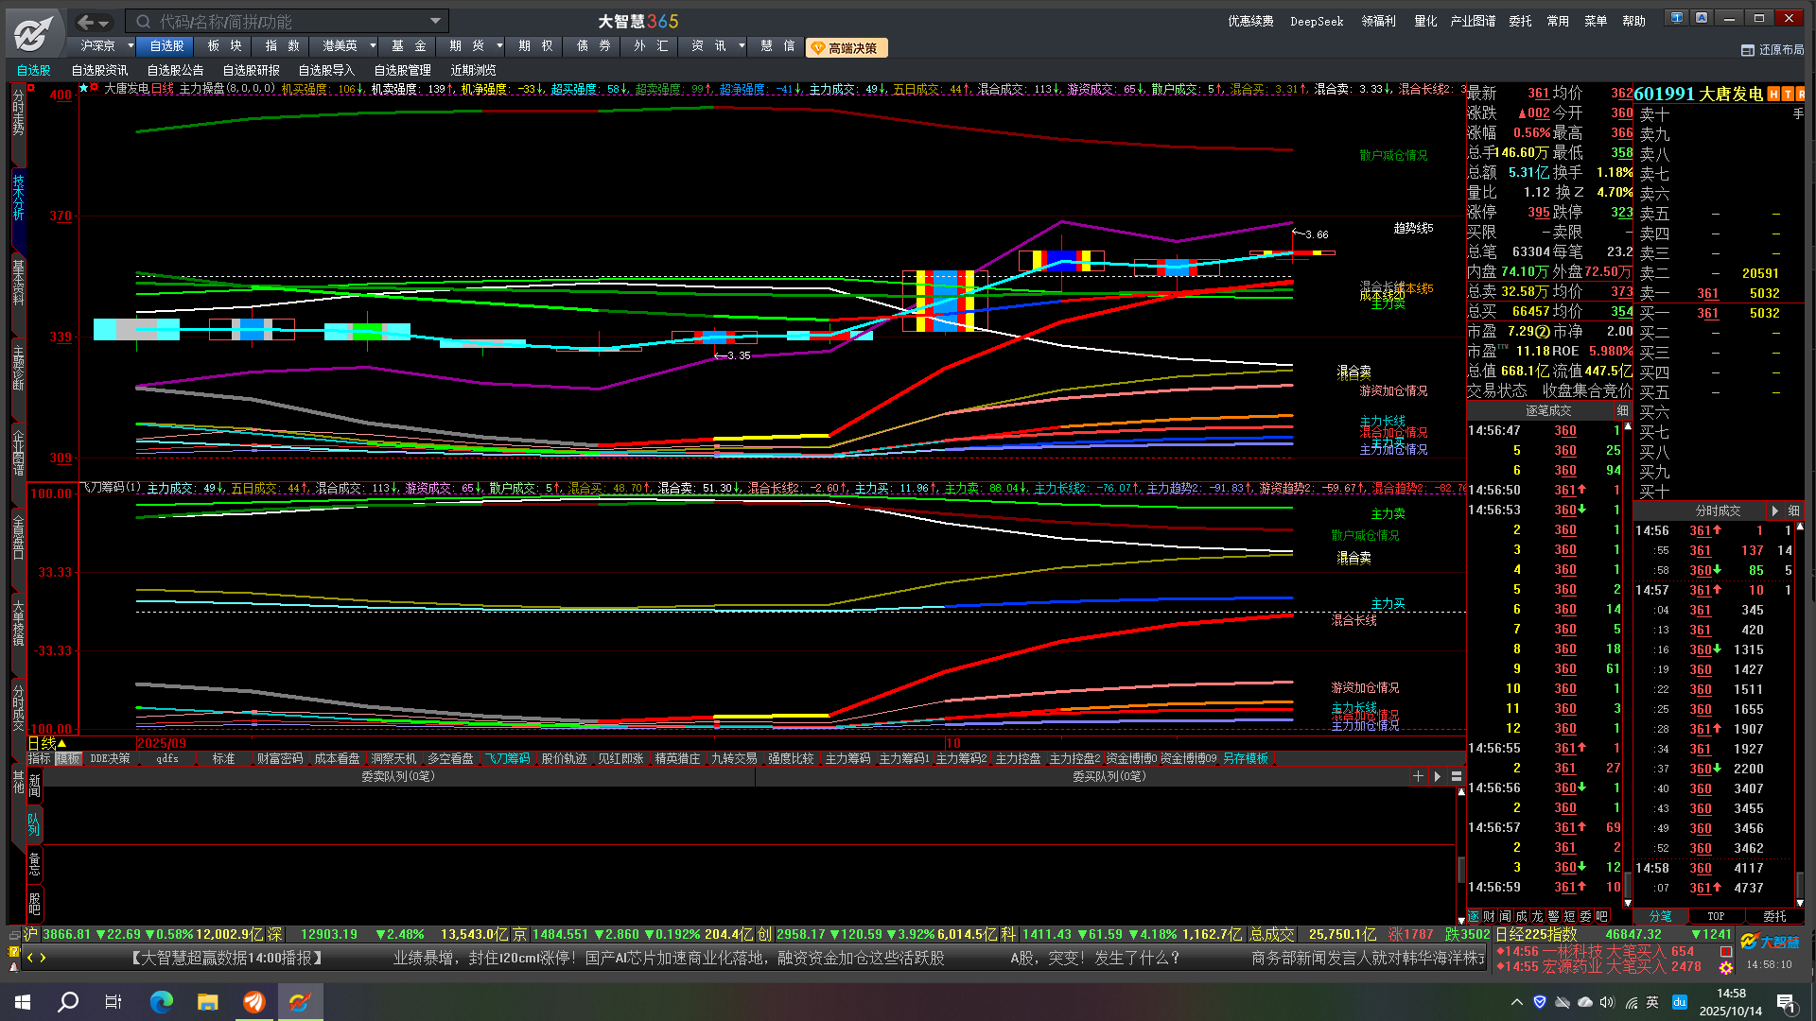Toggle 细 detail button beside 逐笔成交
1816x1021 pixels.
pos(1622,410)
